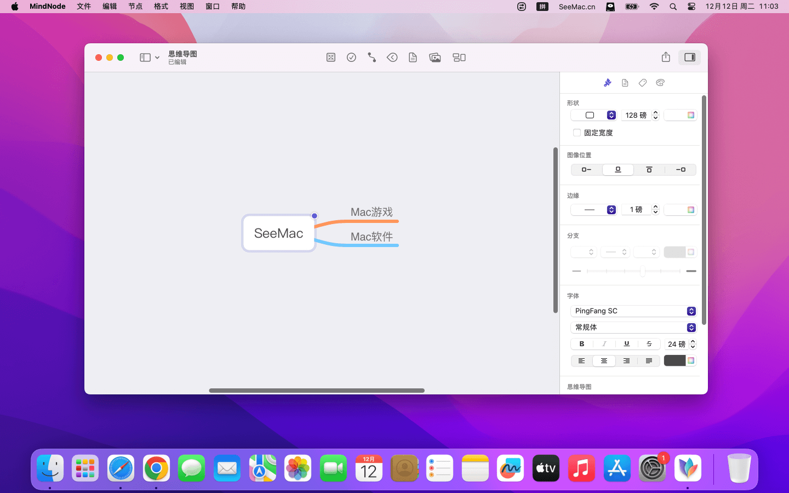Open MindNode from the Dock
The image size is (789, 493).
point(687,469)
